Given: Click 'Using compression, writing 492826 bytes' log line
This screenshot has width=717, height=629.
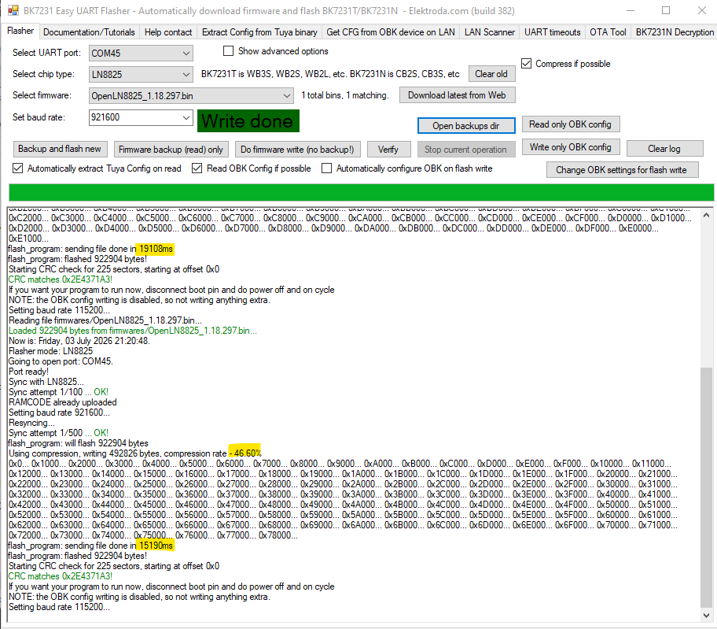Looking at the screenshot, I should [x=135, y=453].
